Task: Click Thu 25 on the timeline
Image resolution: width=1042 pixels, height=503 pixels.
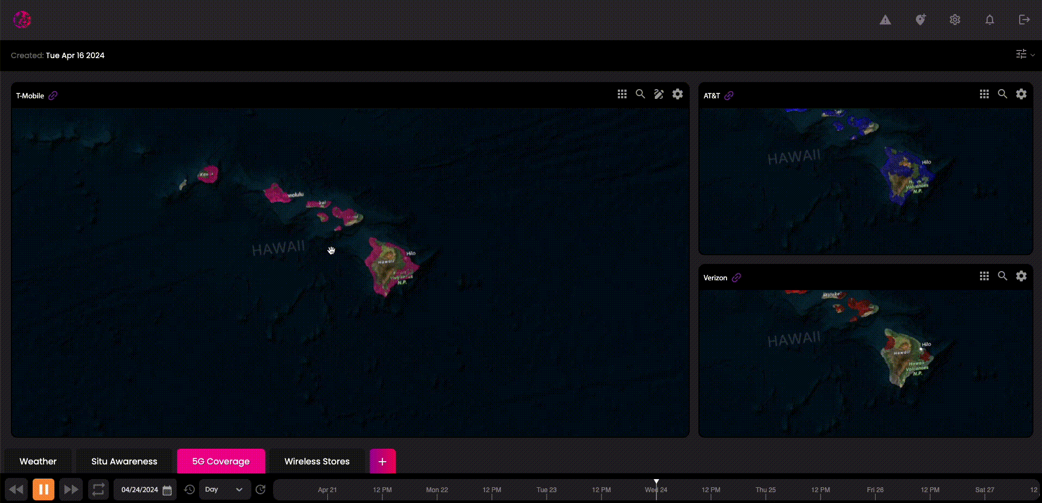Action: (x=766, y=489)
